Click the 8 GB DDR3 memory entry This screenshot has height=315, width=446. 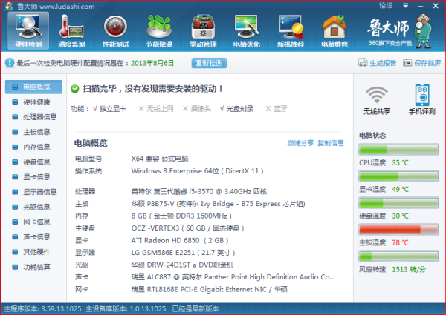[181, 216]
